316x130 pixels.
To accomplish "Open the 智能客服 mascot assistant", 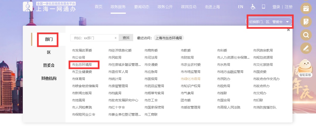I will point(305,68).
